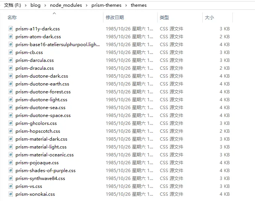Screen dimensions: 255x201
Task: Select the file name prism-duotone-space.css
Action: (43, 115)
